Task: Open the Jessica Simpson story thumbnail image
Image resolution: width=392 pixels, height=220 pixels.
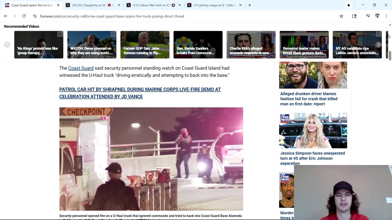Action: pos(313,130)
